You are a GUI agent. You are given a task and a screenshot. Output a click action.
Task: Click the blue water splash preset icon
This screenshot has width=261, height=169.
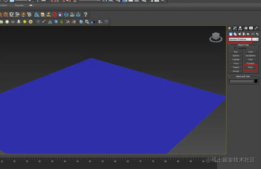coord(37,15)
